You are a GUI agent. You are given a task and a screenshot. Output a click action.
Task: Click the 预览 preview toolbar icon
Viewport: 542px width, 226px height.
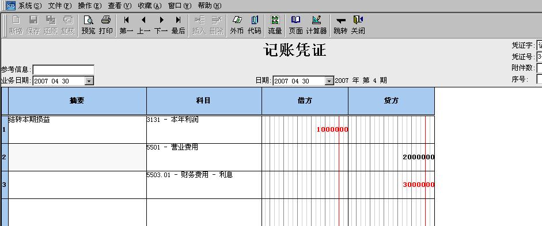pyautogui.click(x=88, y=25)
